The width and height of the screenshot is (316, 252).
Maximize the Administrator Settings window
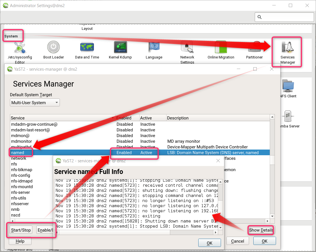(x=290, y=5)
